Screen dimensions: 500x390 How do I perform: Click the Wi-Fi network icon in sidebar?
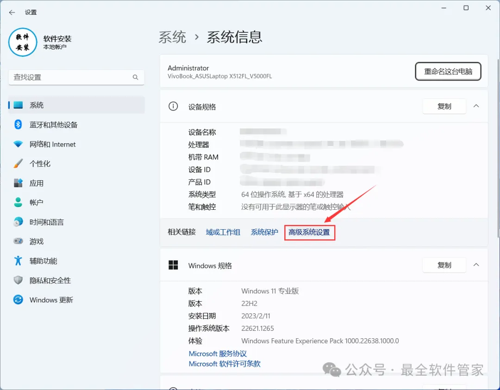[18, 144]
